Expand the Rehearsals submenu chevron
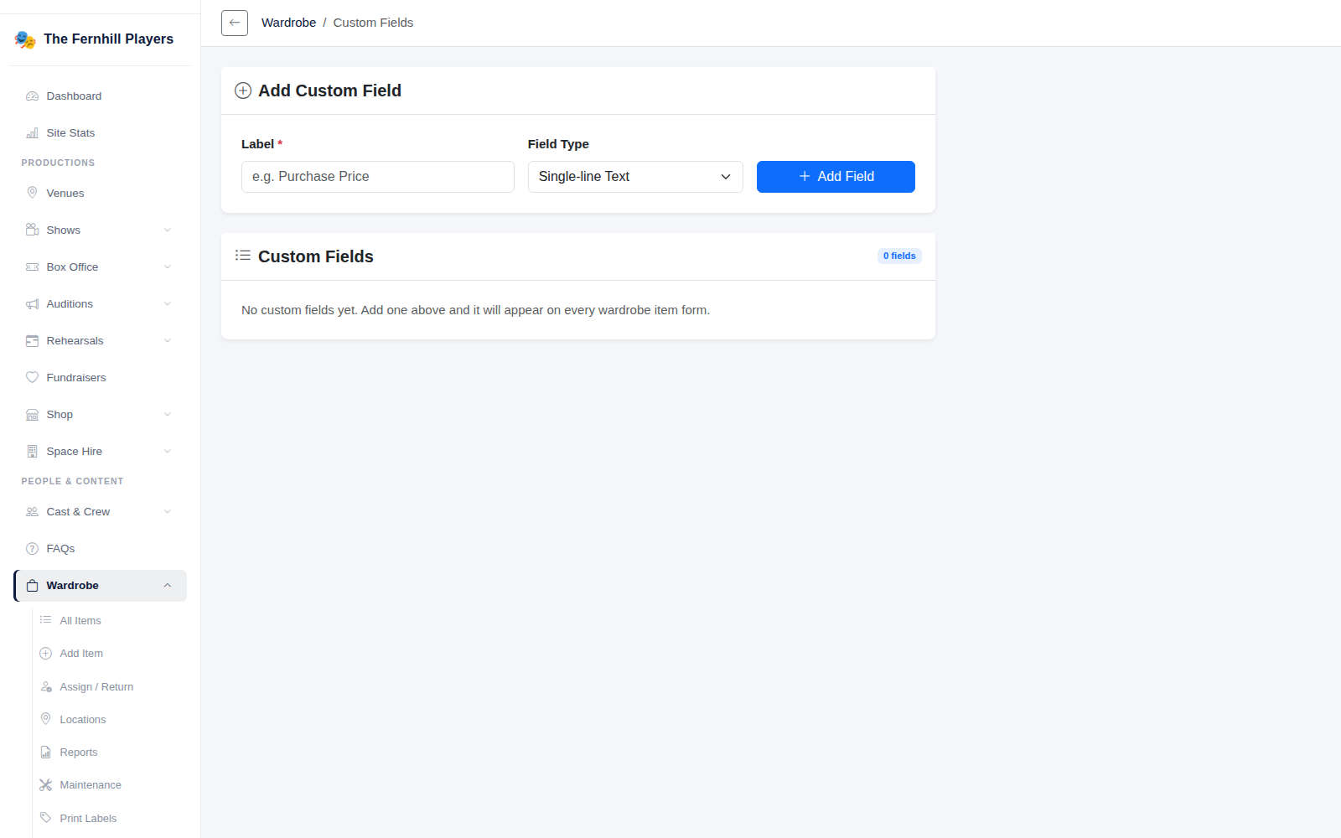 pyautogui.click(x=168, y=341)
